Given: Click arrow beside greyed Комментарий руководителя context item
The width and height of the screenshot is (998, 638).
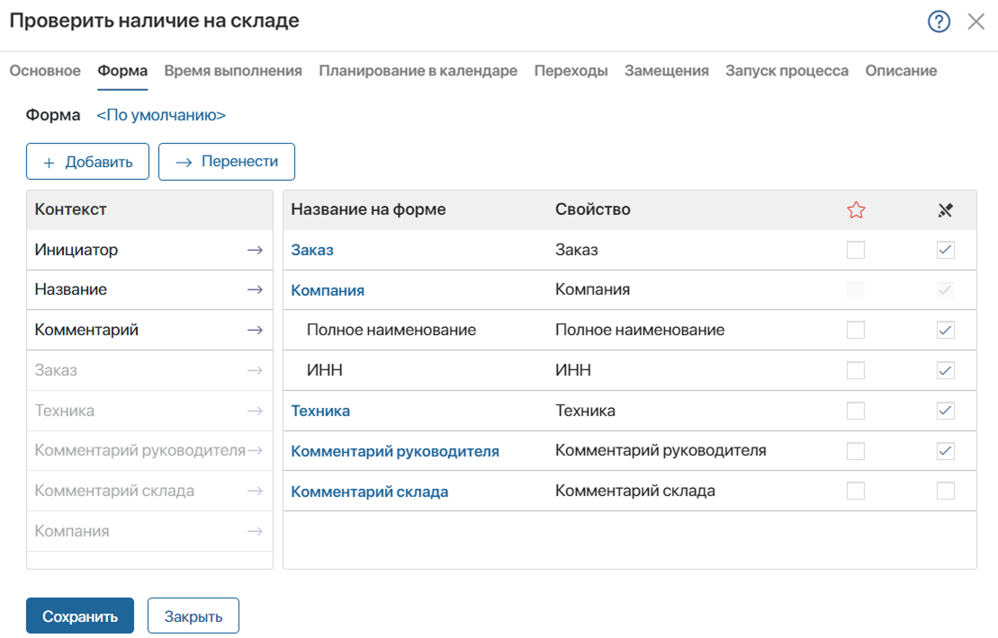Looking at the screenshot, I should click(256, 450).
